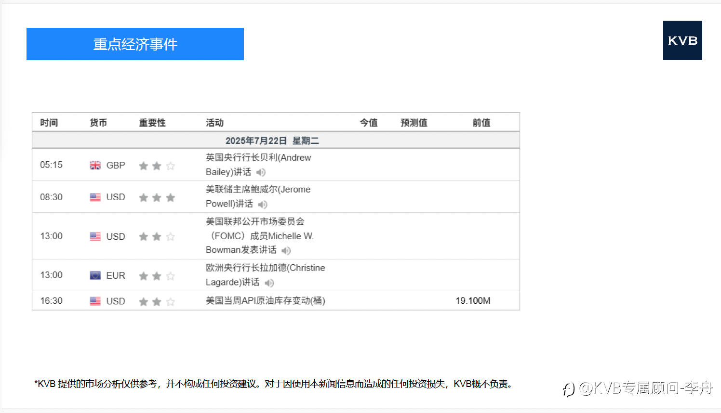Open the FOMC member Michelle W. Bowman event
The width and height of the screenshot is (721, 413).
[260, 236]
